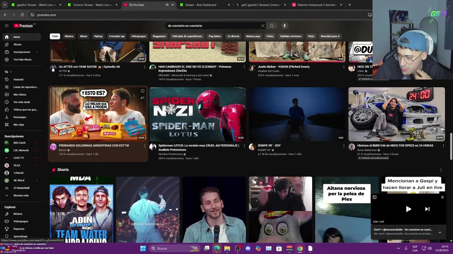Viewport: 453px width, 254px height.
Task: Open Discord from the taskbar
Action: (x=248, y=248)
